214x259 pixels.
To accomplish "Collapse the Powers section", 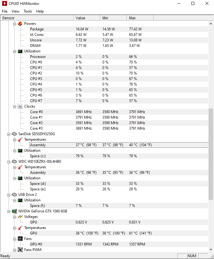I will point(14,24).
